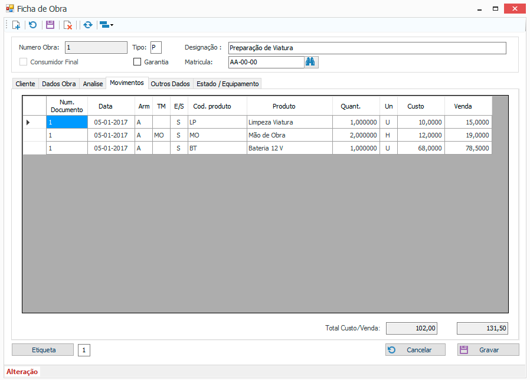Click the 'Arm' column header
This screenshot has width=530, height=380.
pyautogui.click(x=143, y=106)
